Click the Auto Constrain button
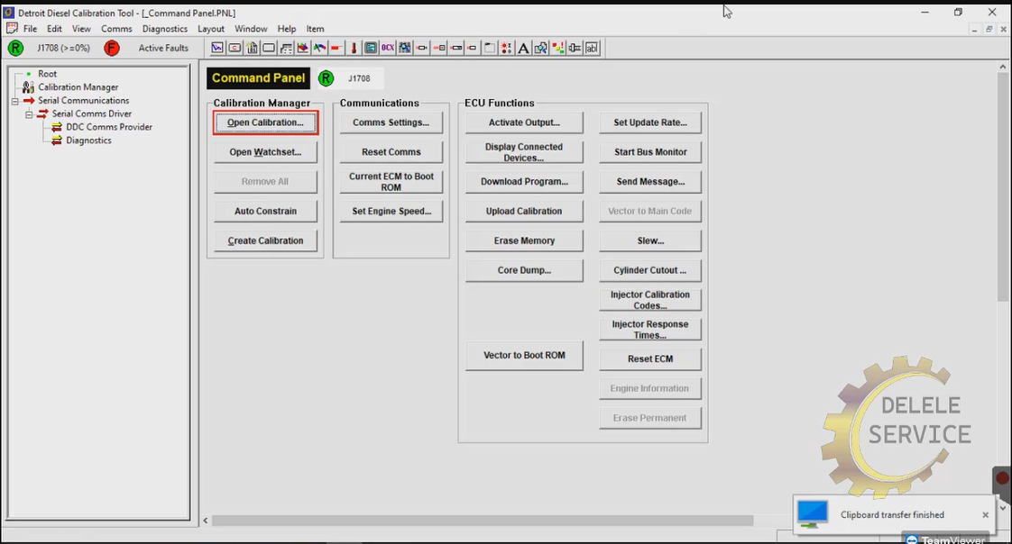The image size is (1012, 544). 265,212
